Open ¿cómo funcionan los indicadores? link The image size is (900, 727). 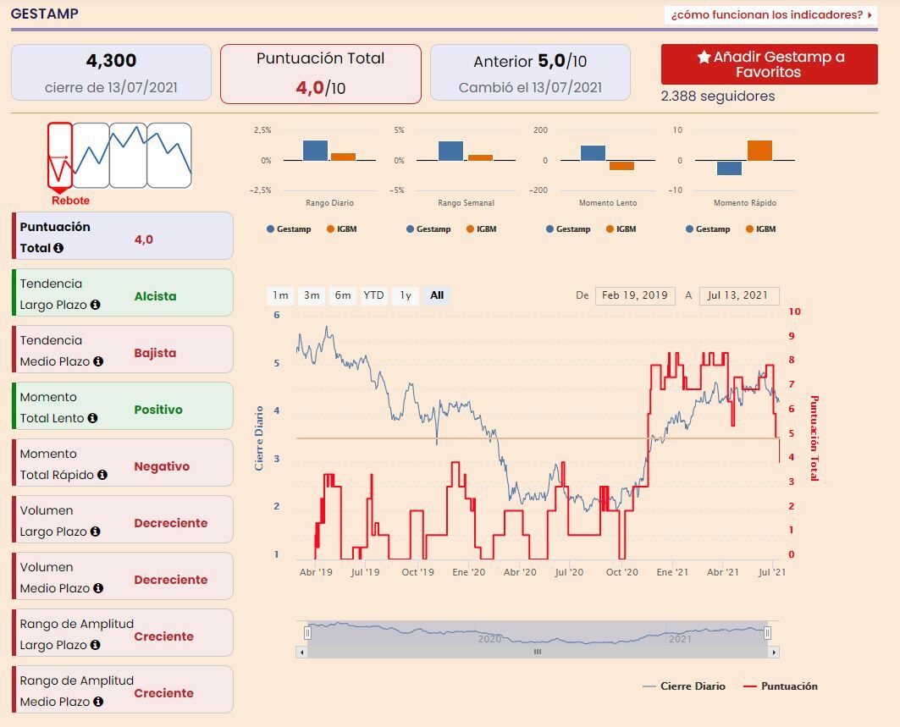[770, 15]
